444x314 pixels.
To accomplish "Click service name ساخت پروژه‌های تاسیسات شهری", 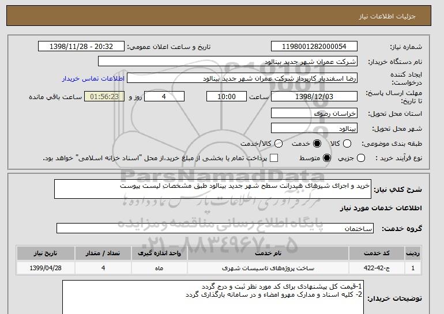I will (268, 268).
